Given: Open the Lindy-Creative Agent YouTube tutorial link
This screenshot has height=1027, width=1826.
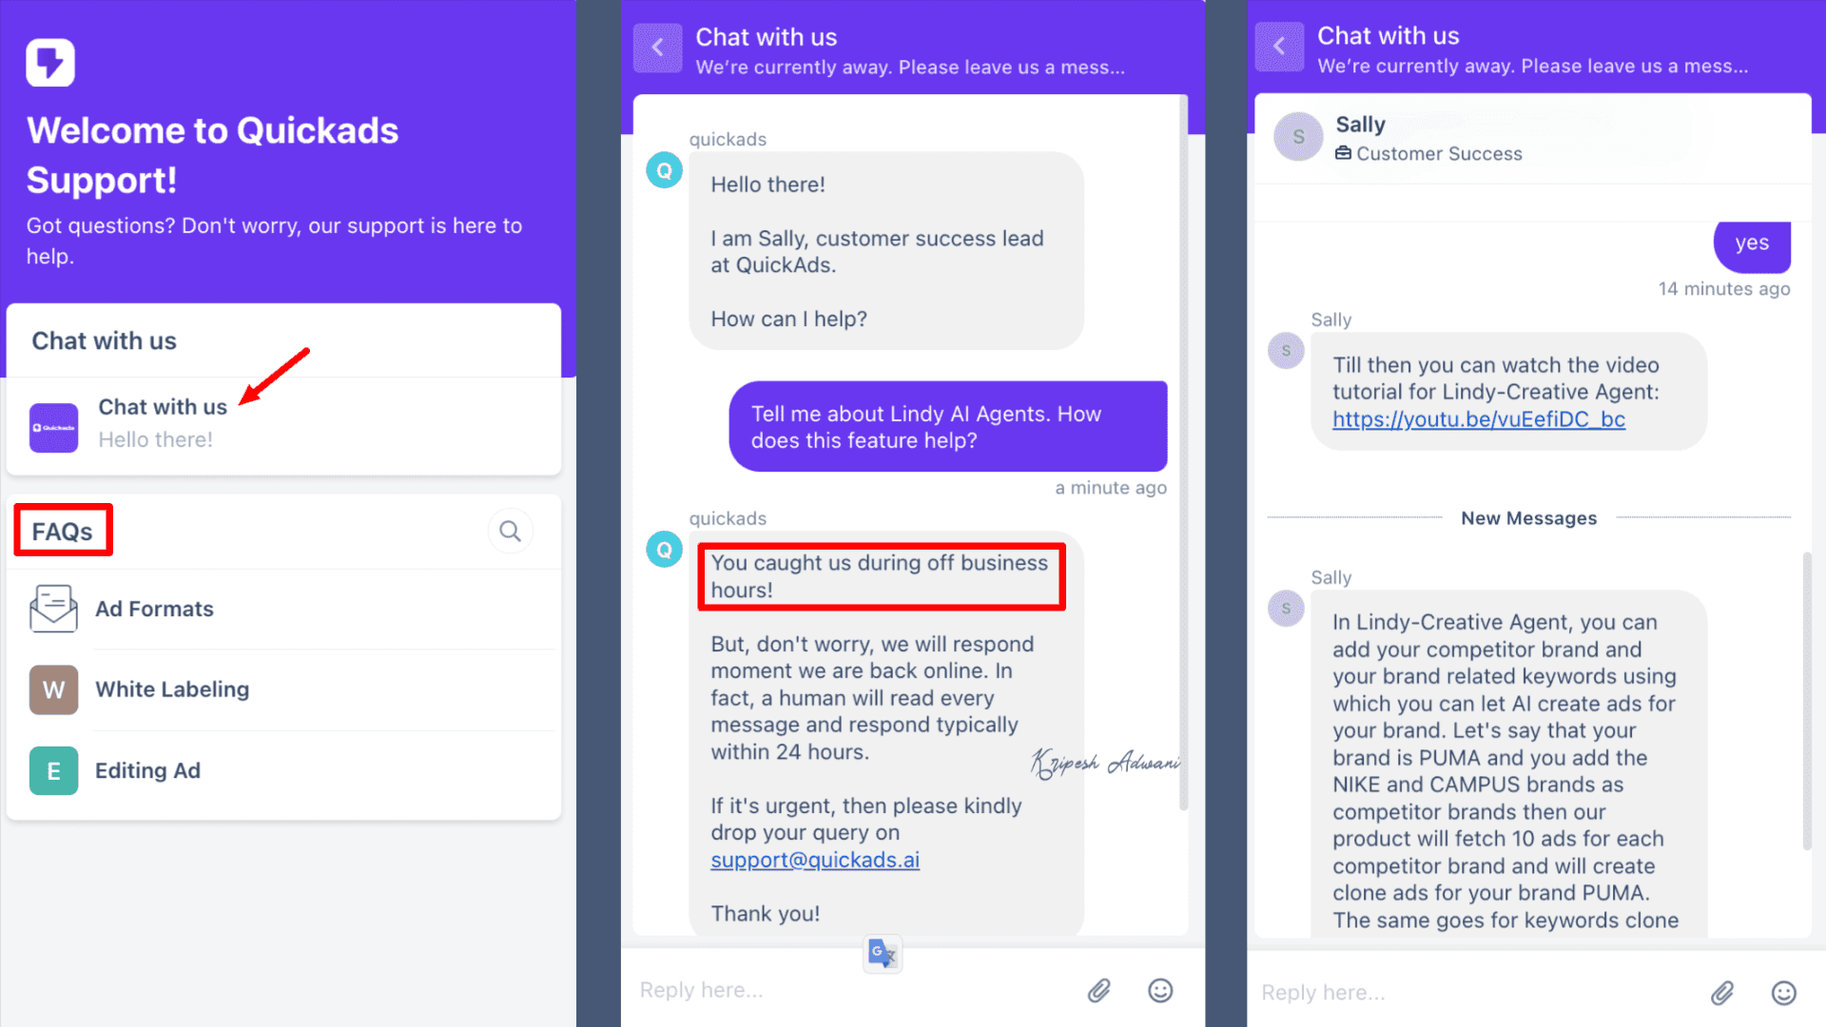Looking at the screenshot, I should (x=1479, y=419).
